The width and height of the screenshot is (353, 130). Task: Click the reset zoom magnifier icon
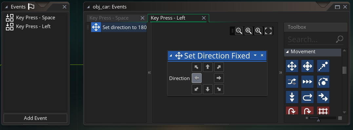248,31
